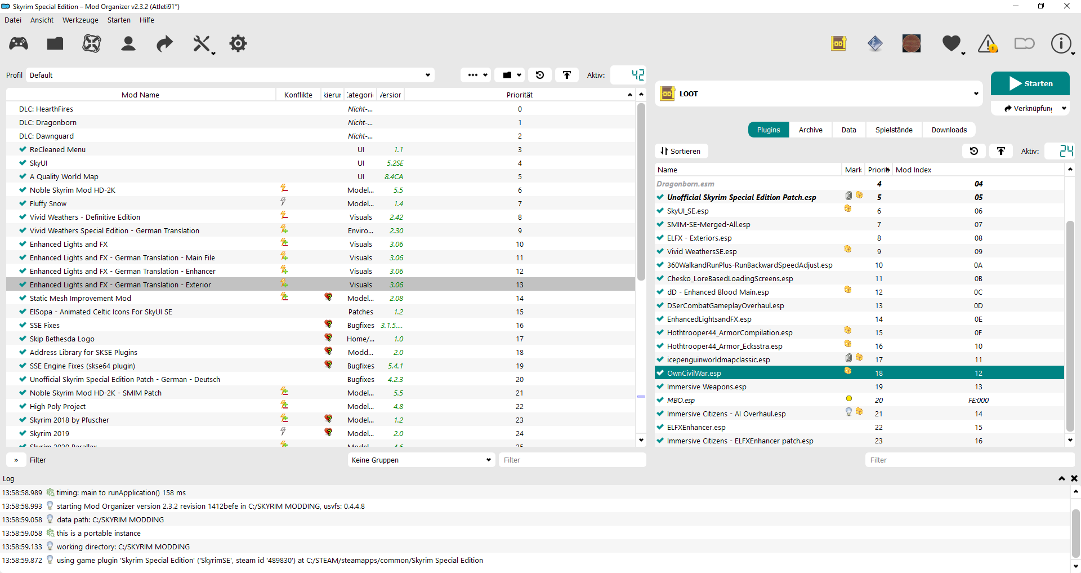The image size is (1081, 573).
Task: Open the Werkzeuge menu
Action: pos(80,20)
